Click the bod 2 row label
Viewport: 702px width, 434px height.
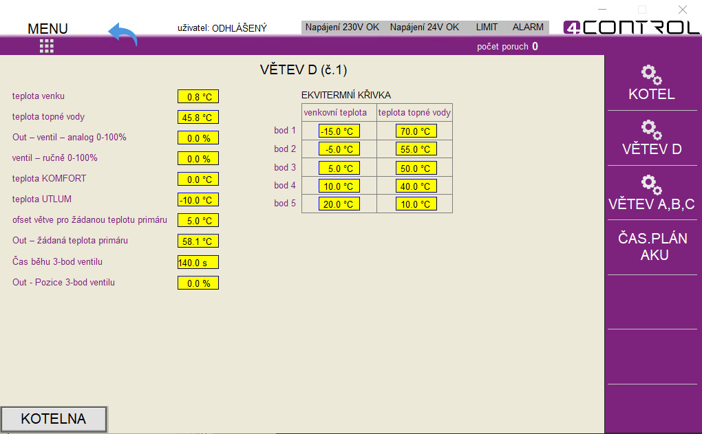click(285, 149)
